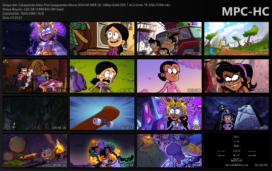Screen dimensions: 272x171
Task: Select the thumbnail stamped 00:25:06
Action: [35, 76]
